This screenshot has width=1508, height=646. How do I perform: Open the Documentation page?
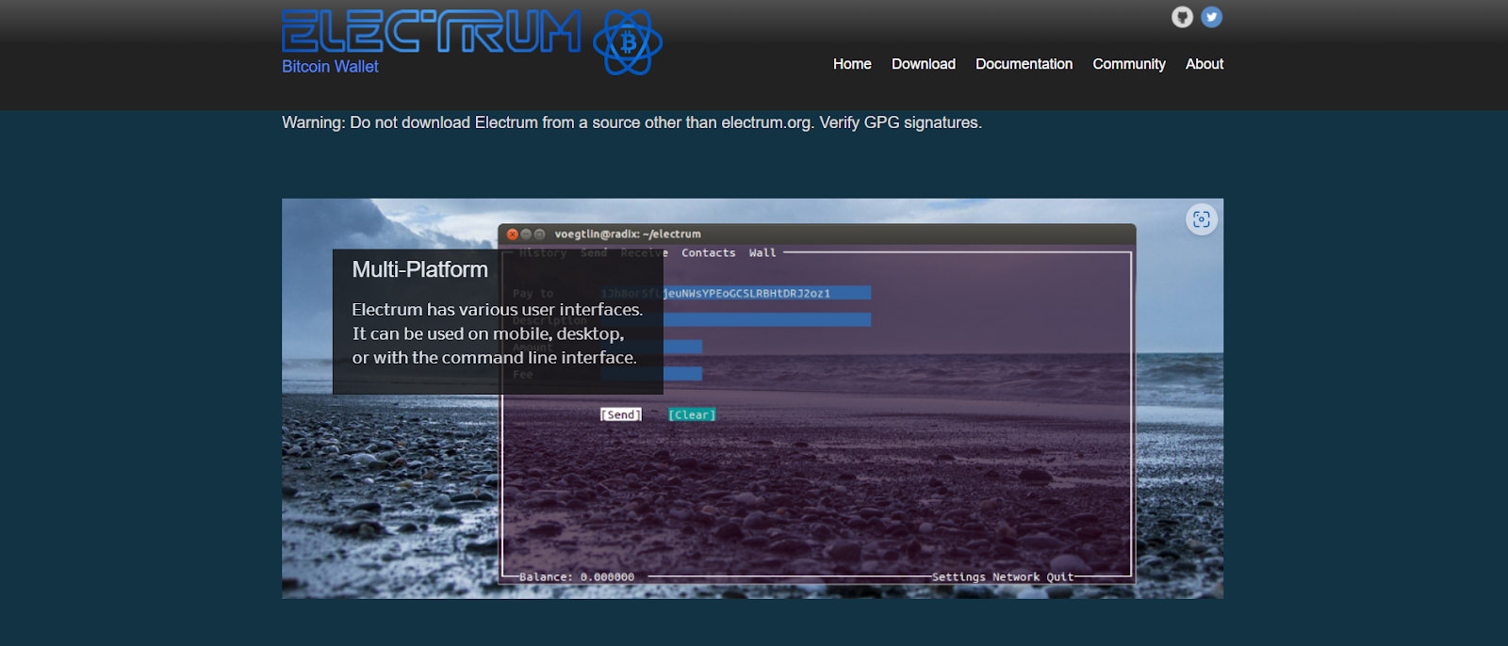pyautogui.click(x=1024, y=64)
